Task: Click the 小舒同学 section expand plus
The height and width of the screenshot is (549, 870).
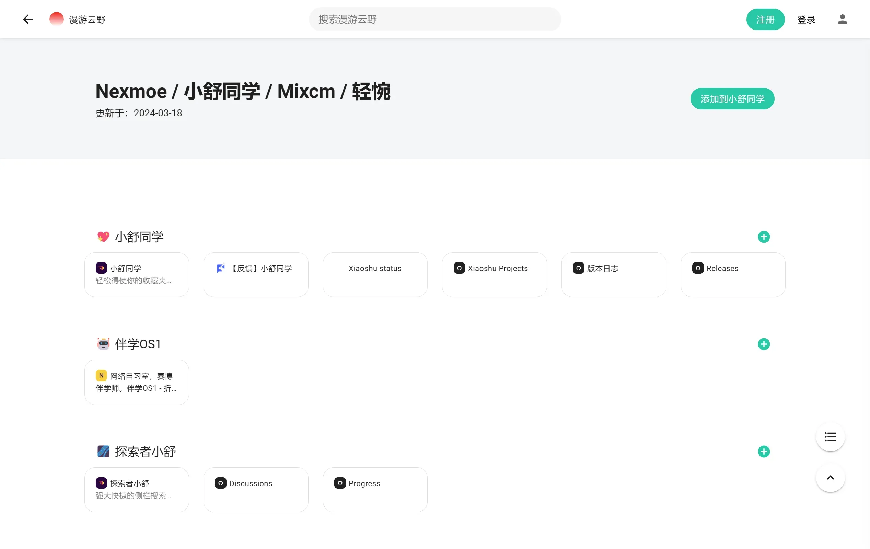Action: [764, 236]
